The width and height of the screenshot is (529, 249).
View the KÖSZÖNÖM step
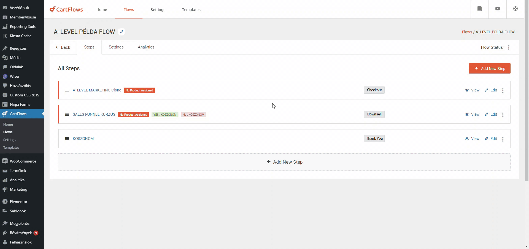tap(472, 139)
